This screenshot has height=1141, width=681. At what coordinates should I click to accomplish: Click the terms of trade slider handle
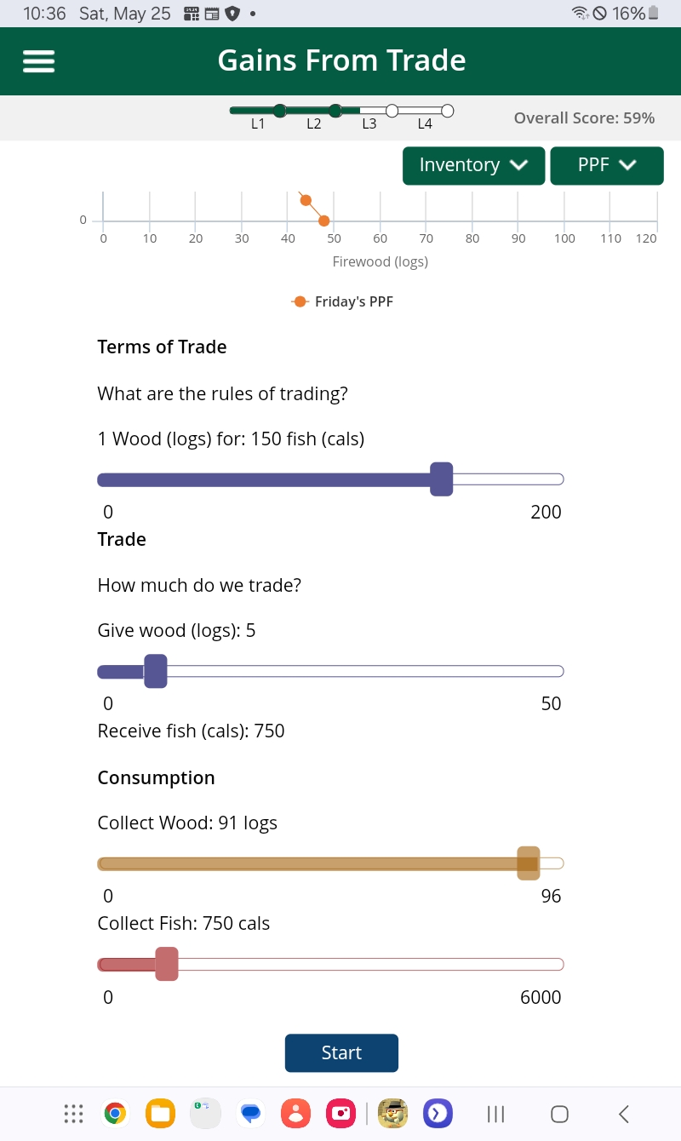point(441,479)
